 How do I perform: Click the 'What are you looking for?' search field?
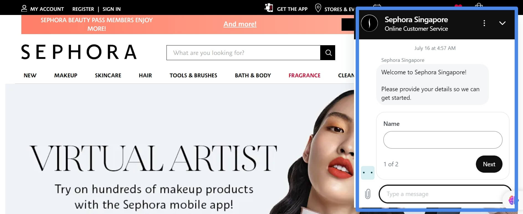coord(243,53)
